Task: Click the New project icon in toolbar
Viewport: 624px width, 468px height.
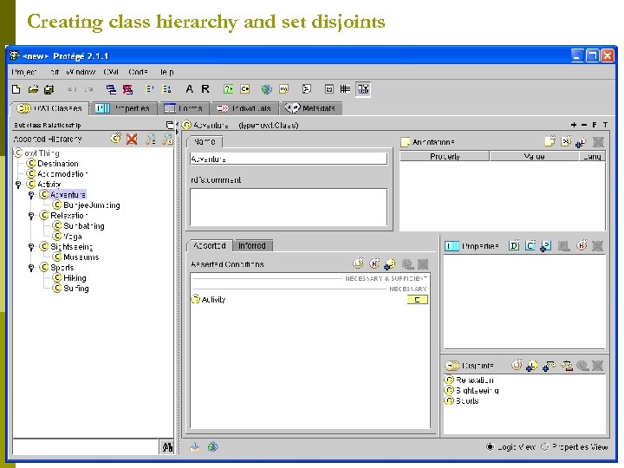Action: click(x=16, y=89)
